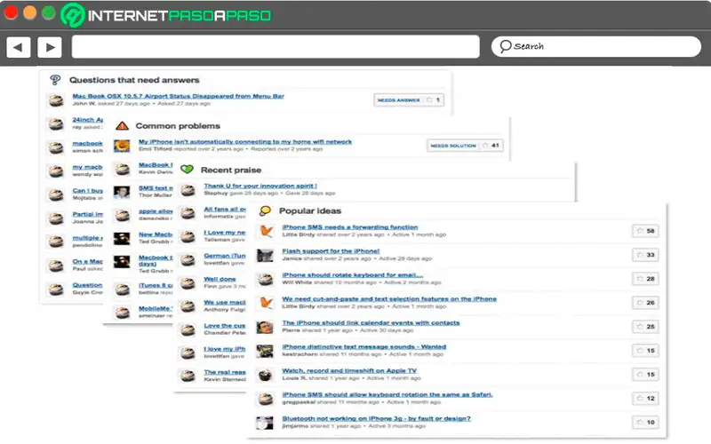This screenshot has height=444, width=711.
Task: Open the 'German iTun' praise link
Action: (x=225, y=256)
